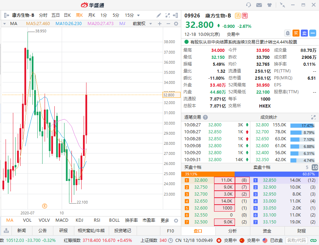Image resolution: width=319 pixels, height=245 pixels.
Task: Switch to 5分 chart
Action: pyautogui.click(x=116, y=15)
